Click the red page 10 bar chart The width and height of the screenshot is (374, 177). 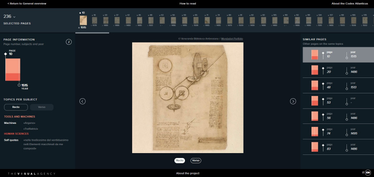click(13, 69)
